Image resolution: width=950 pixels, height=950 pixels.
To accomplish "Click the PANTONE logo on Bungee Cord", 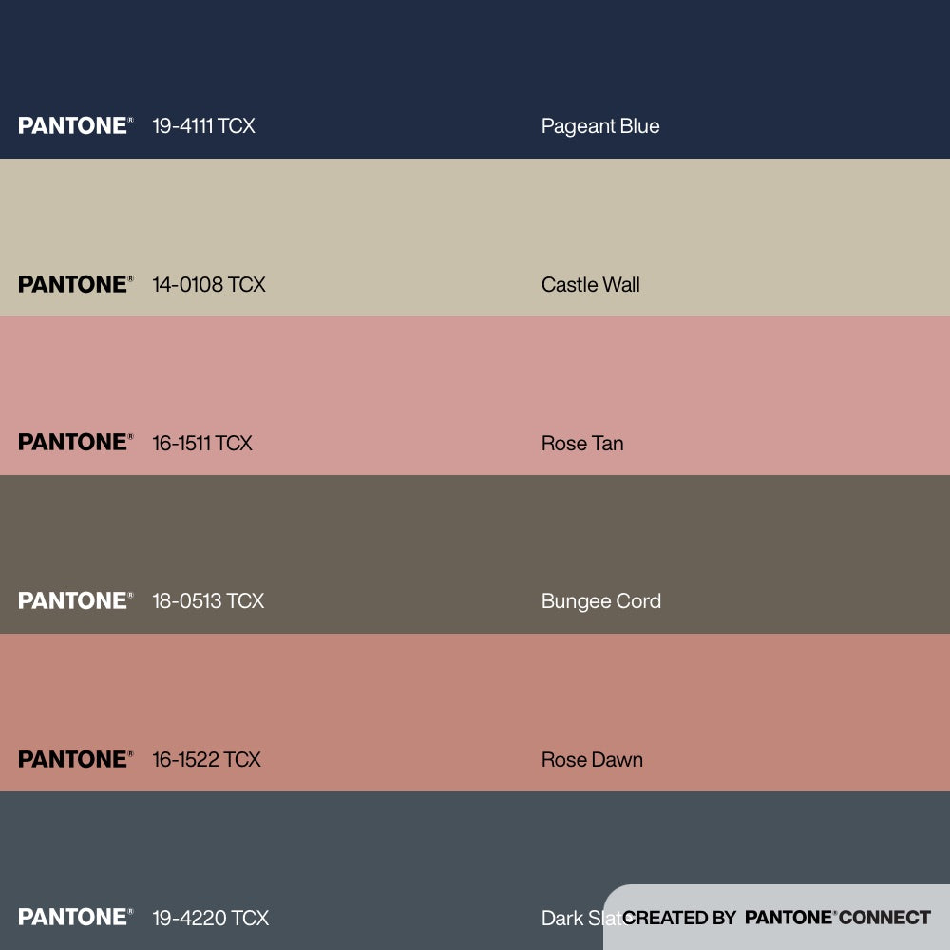I will pos(75,600).
